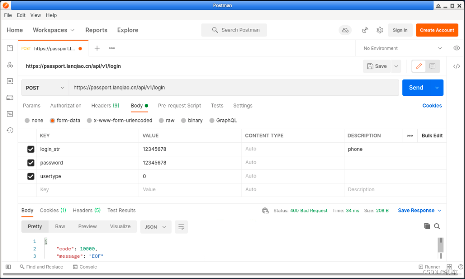This screenshot has width=465, height=279.
Task: Click the two-pane view icon in the status bar
Action: coord(449,267)
